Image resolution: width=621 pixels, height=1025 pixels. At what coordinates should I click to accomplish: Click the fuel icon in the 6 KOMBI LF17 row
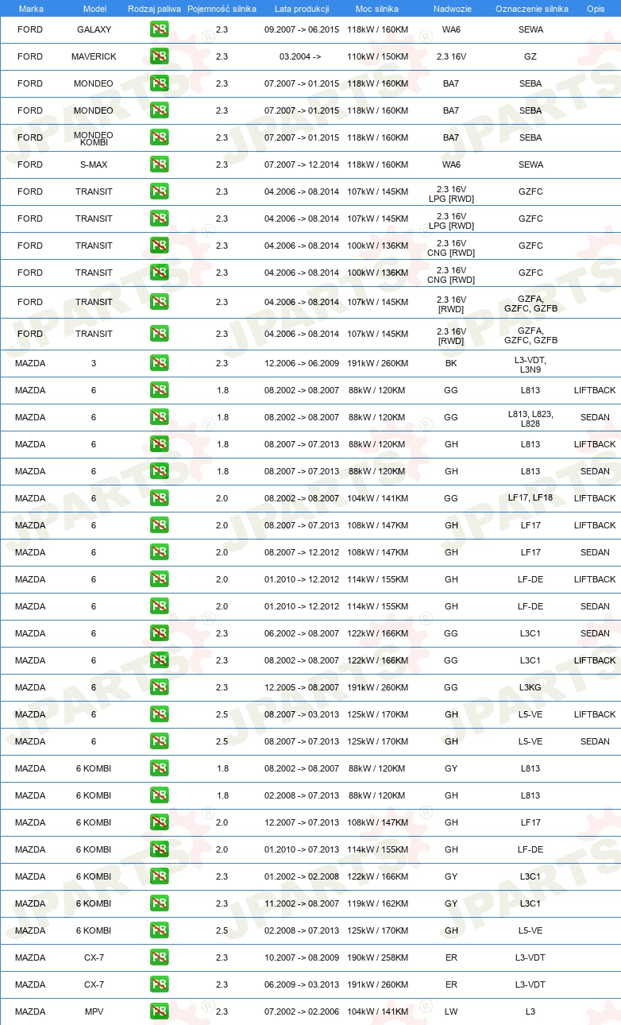[x=159, y=822]
